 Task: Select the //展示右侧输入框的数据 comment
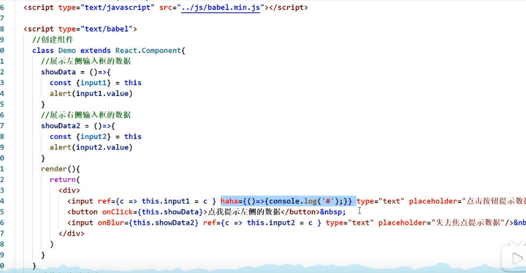pyautogui.click(x=86, y=115)
